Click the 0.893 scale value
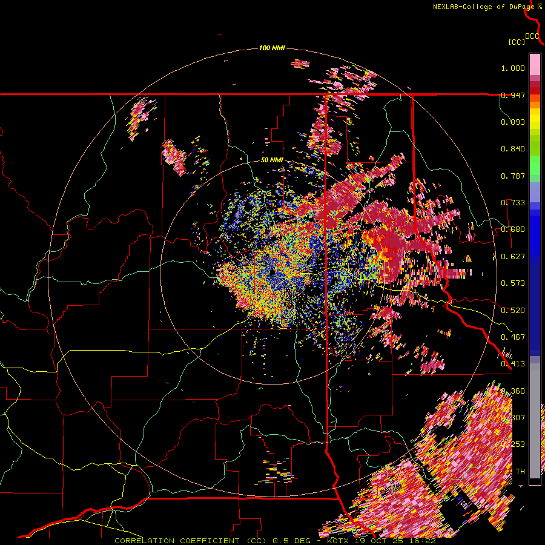 (513, 122)
